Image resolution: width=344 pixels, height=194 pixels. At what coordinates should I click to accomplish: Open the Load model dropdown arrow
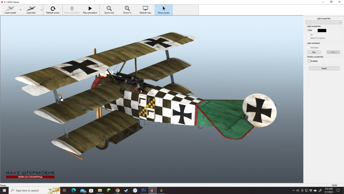21,10
